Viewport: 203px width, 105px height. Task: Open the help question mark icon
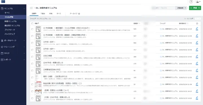pos(191,2)
